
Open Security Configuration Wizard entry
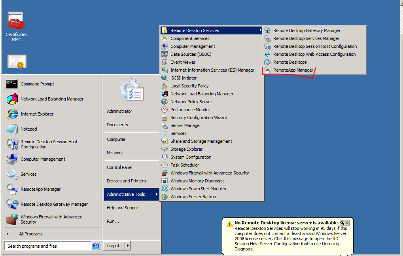point(199,118)
